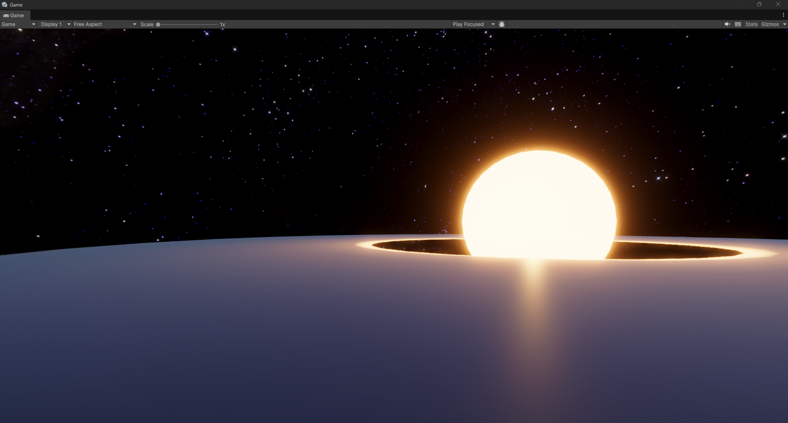
Task: Open the Display 1 dropdown
Action: pos(55,24)
